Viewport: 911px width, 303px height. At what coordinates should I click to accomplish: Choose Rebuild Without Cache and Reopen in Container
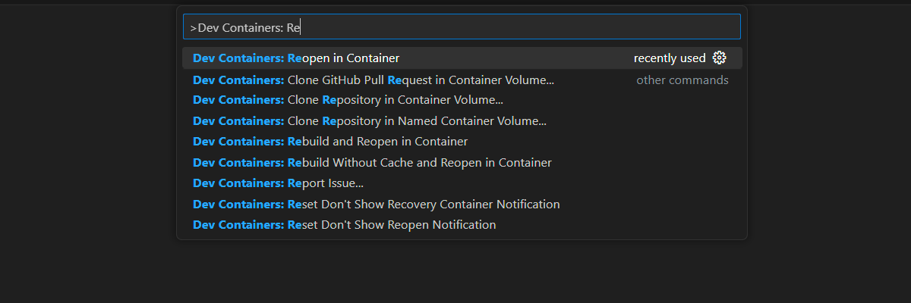coord(462,163)
